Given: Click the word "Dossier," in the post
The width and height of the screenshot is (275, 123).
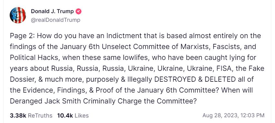Looking at the screenshot, I should tap(22, 79).
